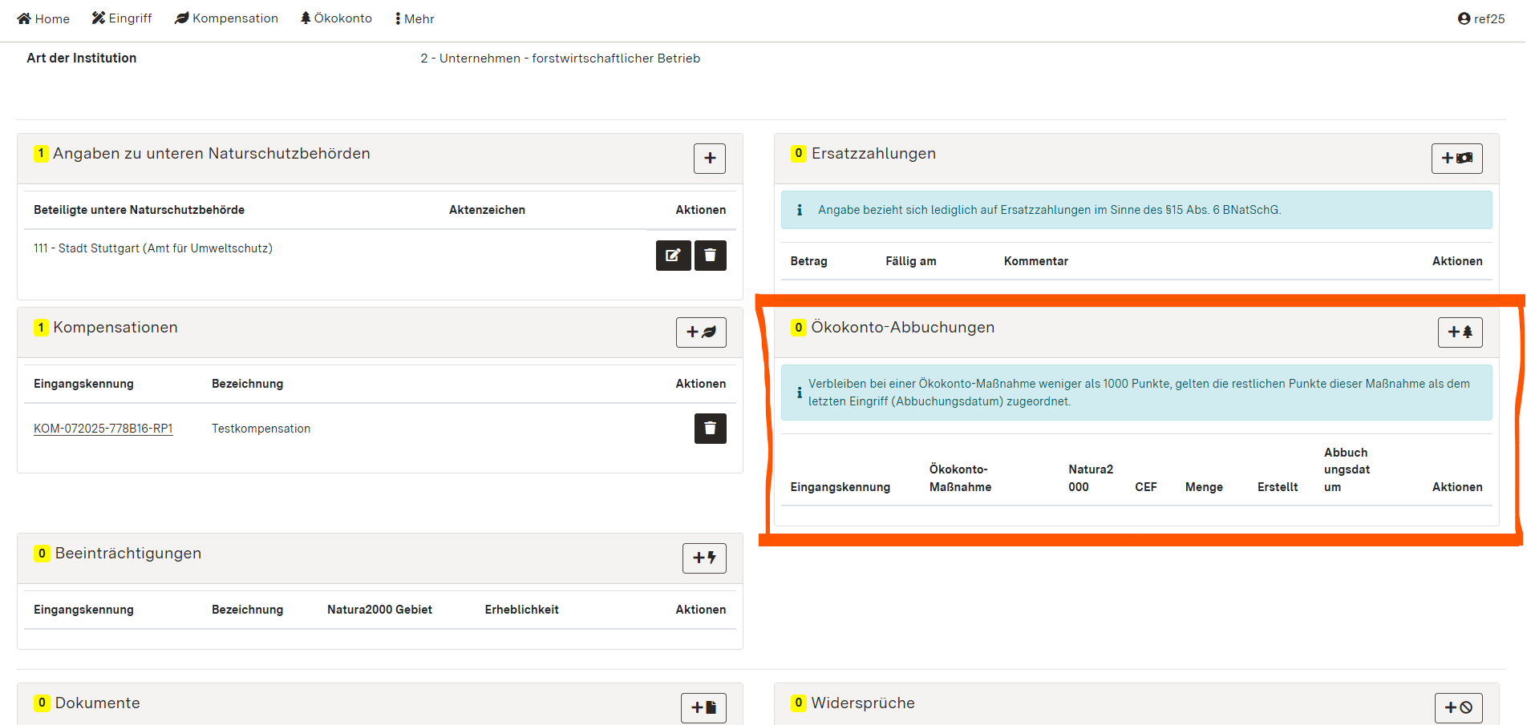The image size is (1531, 725).
Task: Add a new Beeinträchtigung
Action: 703,558
